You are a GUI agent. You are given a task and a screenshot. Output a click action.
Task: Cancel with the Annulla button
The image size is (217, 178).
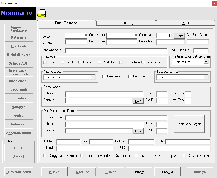tap(167, 172)
